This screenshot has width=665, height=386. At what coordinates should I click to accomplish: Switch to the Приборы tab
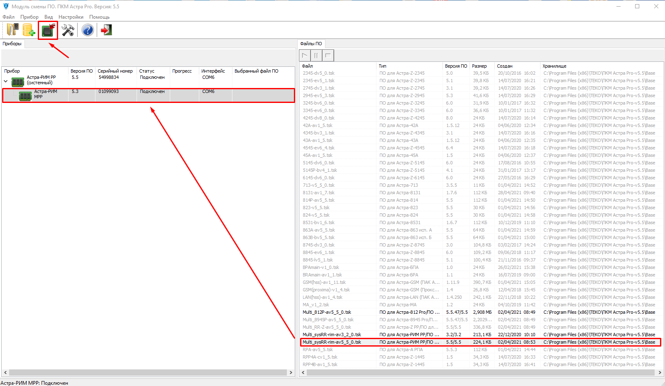tap(12, 44)
